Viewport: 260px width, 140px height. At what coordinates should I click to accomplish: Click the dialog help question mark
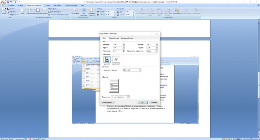click(151, 34)
